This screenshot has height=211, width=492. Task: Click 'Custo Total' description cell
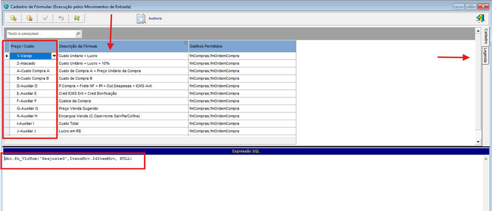coord(123,123)
